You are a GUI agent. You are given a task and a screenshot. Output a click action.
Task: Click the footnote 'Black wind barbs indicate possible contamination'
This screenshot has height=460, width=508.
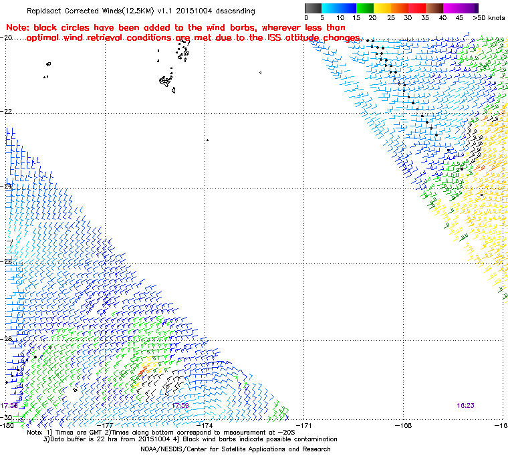click(x=260, y=439)
